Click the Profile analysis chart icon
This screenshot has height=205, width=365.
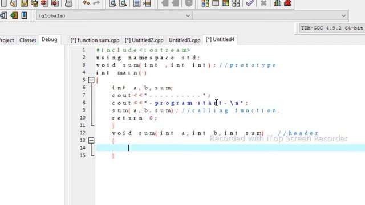(x=277, y=3)
